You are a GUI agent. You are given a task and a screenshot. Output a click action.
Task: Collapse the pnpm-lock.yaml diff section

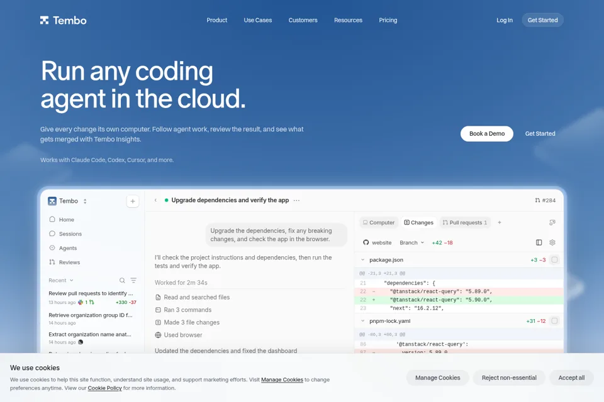click(x=362, y=321)
